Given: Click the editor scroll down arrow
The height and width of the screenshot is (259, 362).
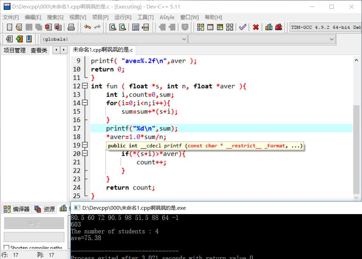Looking at the screenshot, I should (356, 198).
